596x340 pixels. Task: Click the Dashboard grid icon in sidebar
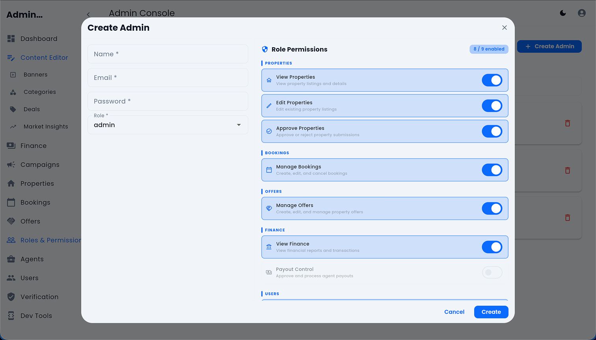[x=11, y=39]
